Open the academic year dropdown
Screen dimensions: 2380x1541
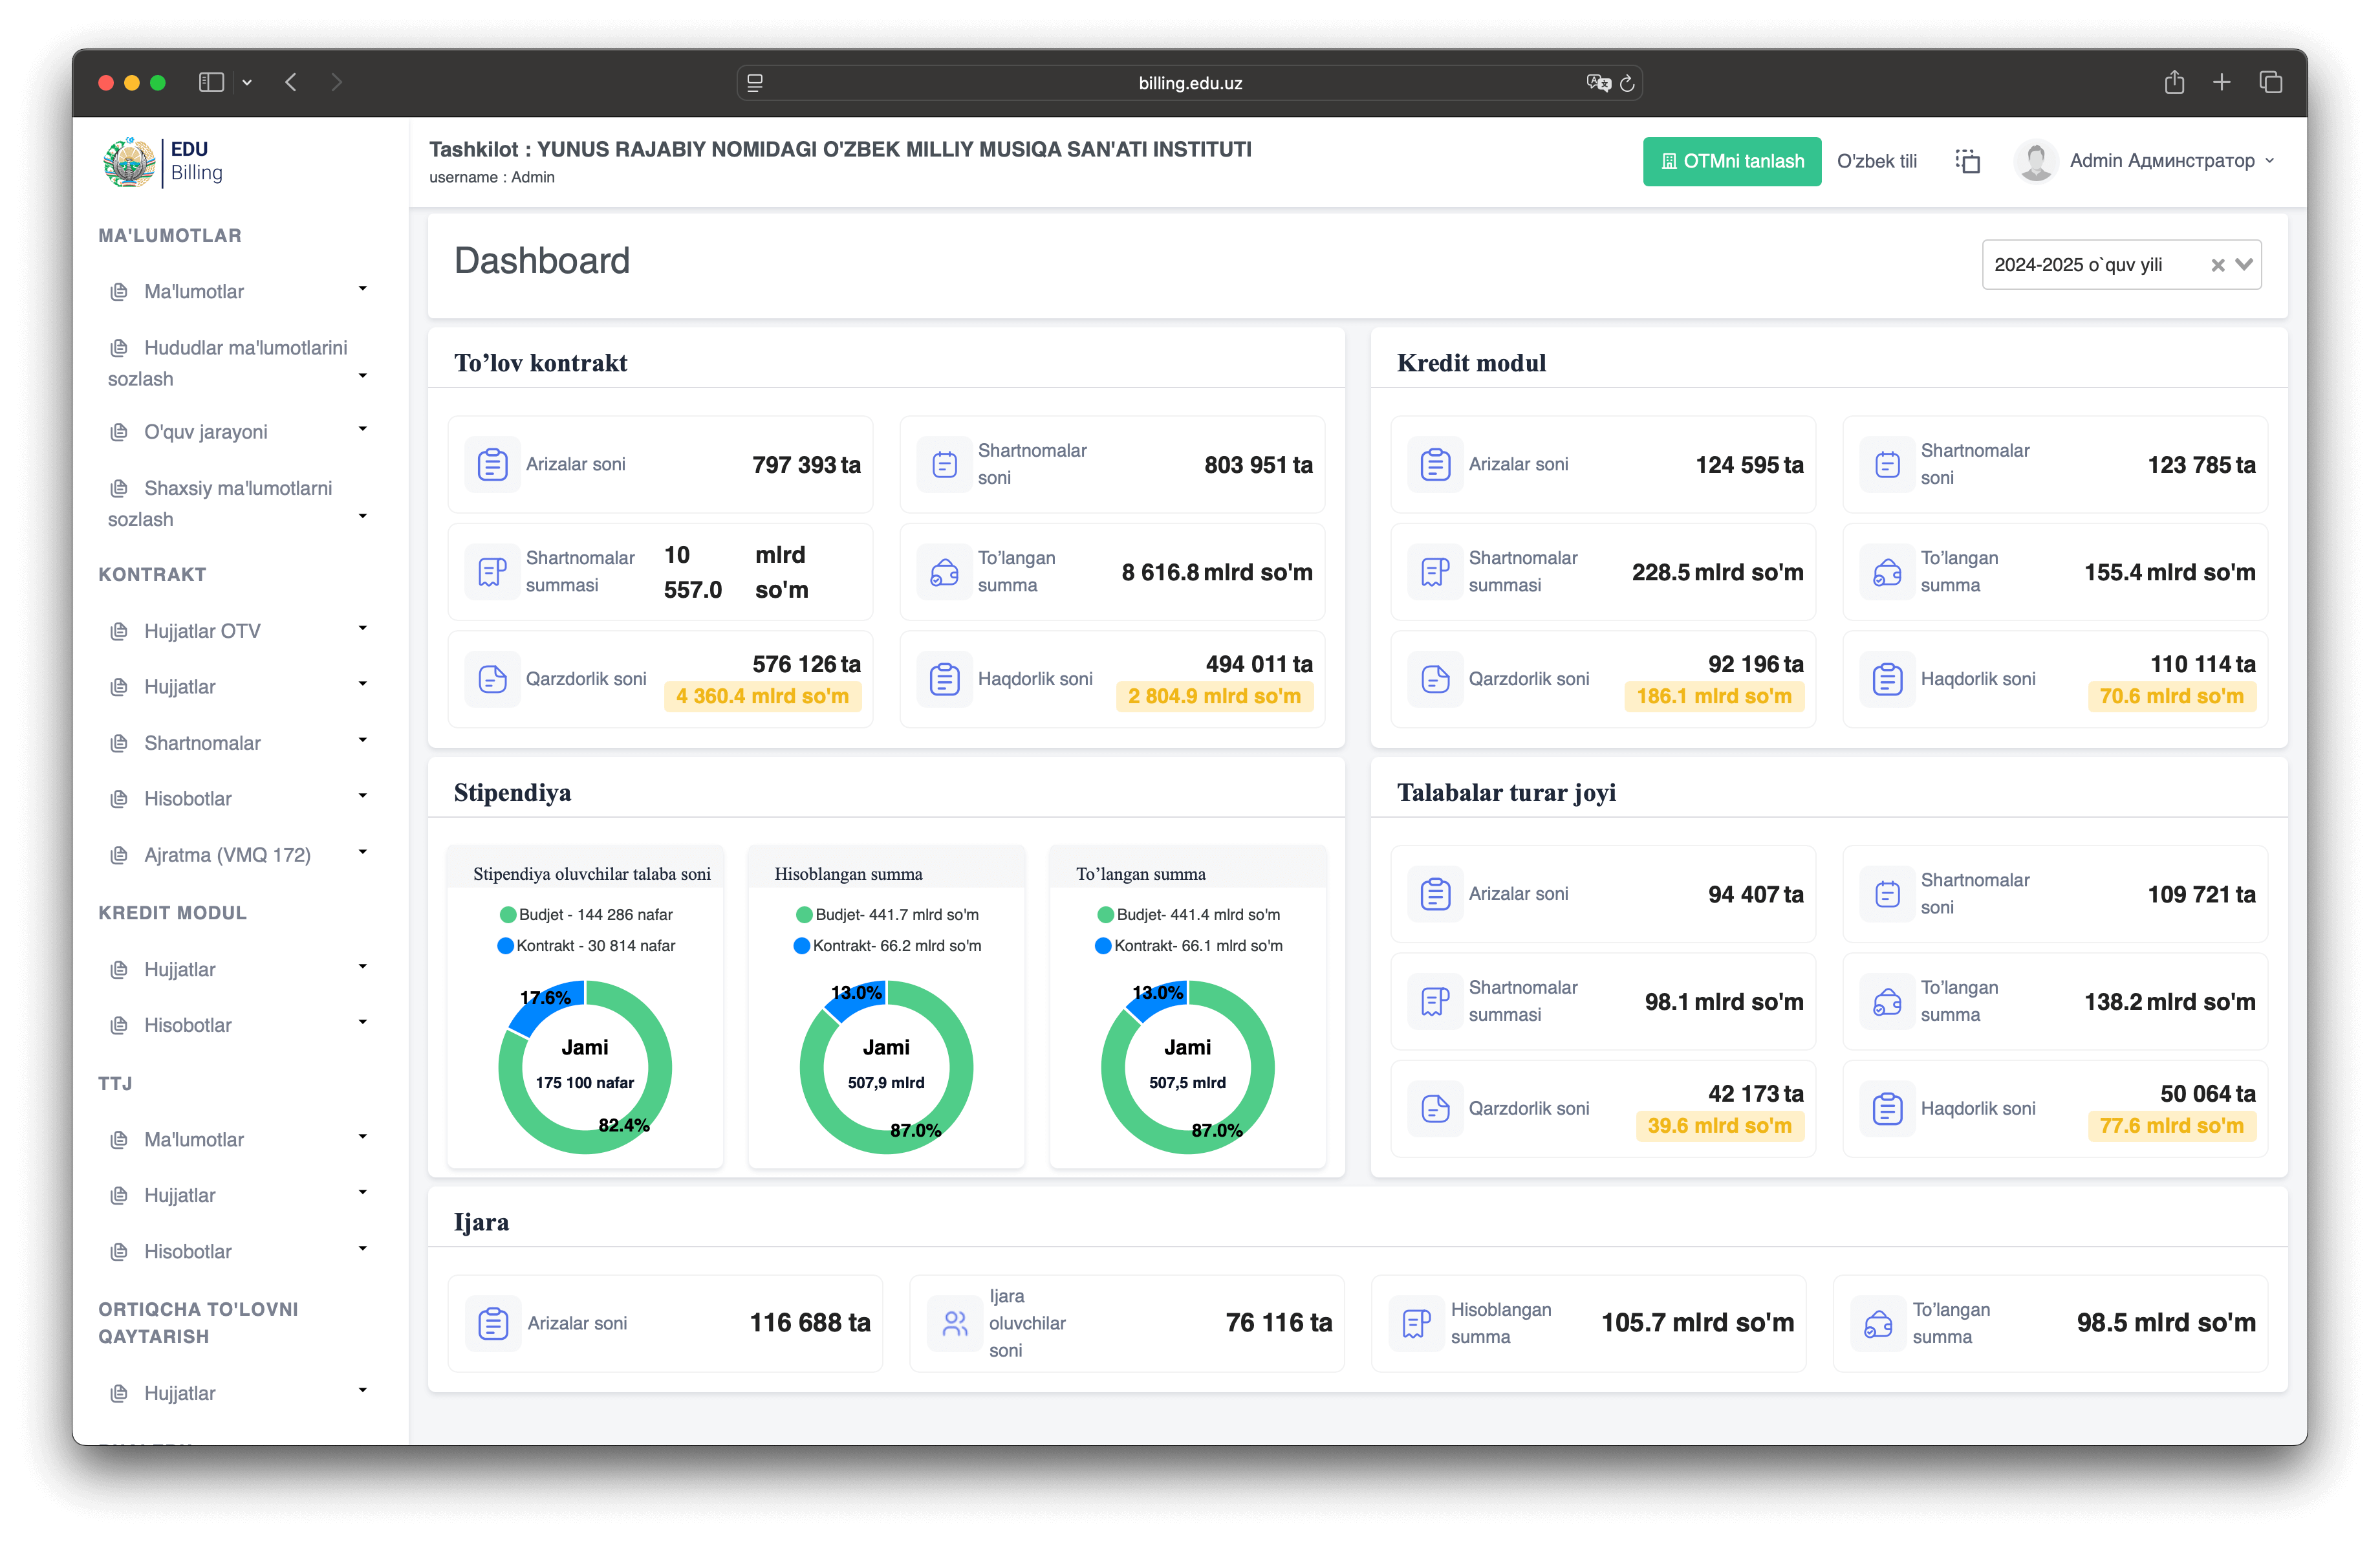coord(2244,264)
